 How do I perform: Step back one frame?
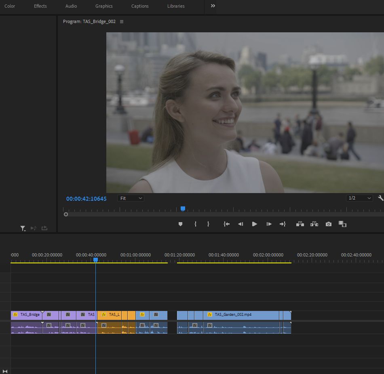click(241, 224)
